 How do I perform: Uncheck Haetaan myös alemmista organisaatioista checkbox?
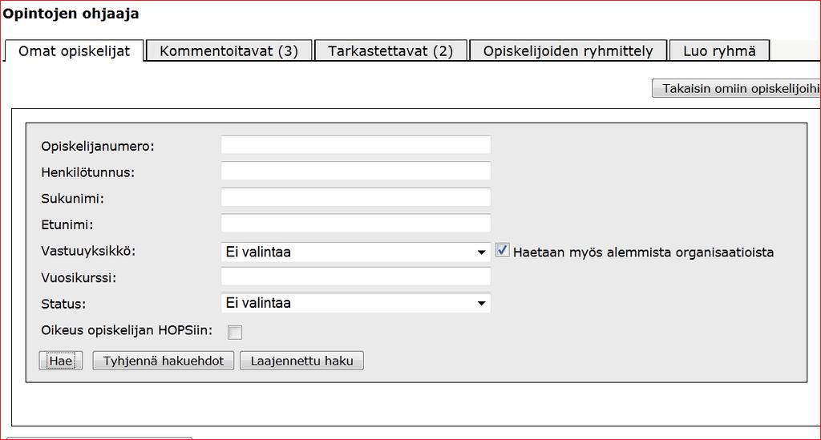(x=502, y=250)
